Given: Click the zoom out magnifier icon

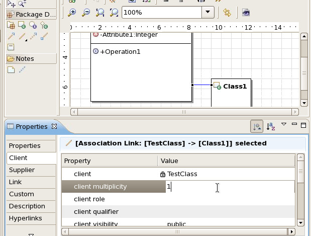Looking at the screenshot, I should tap(86, 12).
